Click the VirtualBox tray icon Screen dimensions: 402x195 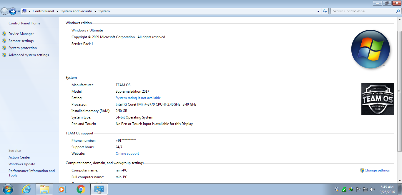(337, 189)
